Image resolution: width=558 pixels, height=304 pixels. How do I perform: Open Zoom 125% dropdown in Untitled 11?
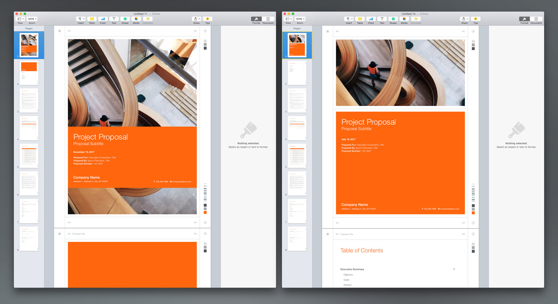click(32, 19)
